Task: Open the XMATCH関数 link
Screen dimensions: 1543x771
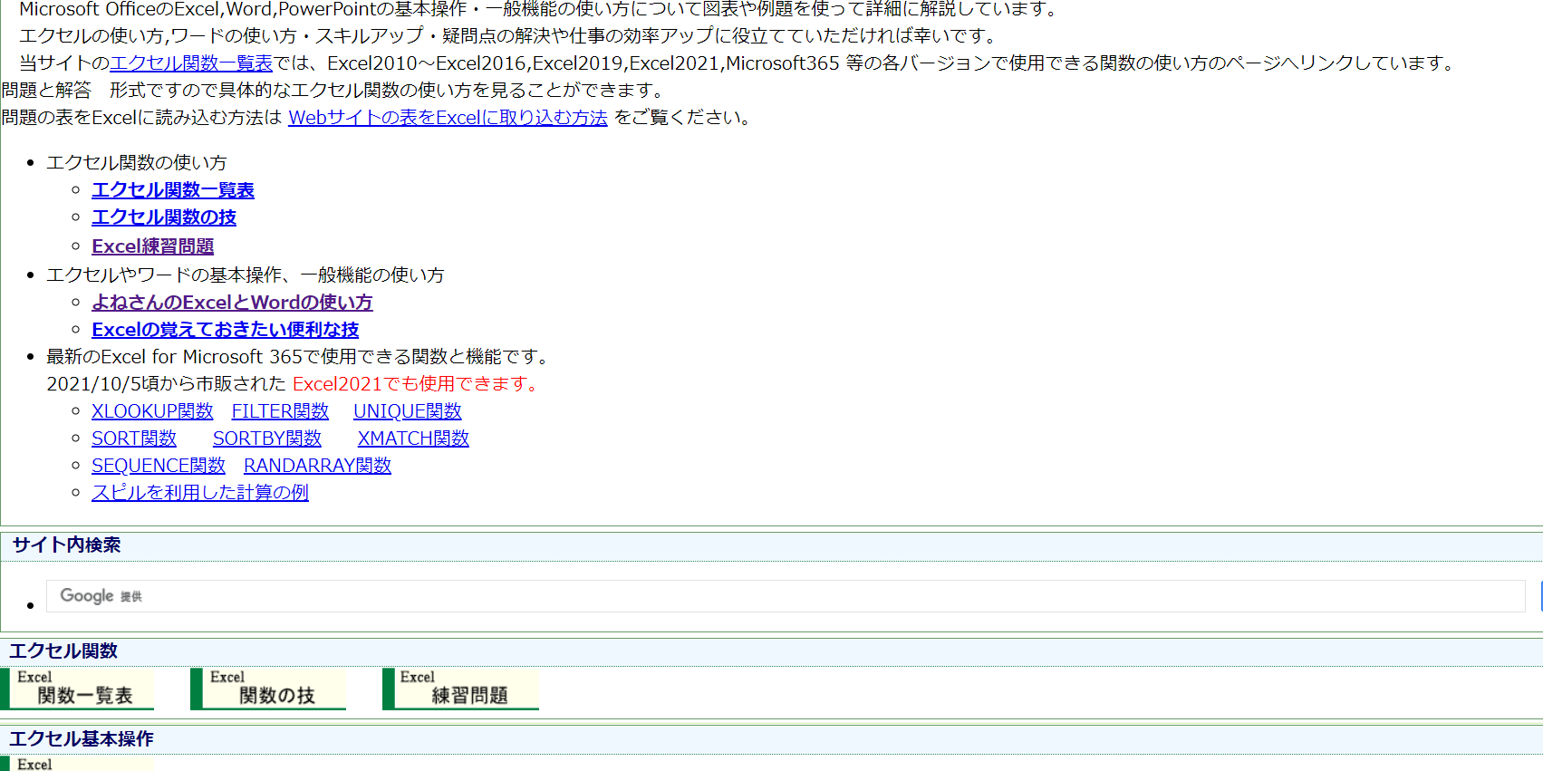Action: point(413,439)
